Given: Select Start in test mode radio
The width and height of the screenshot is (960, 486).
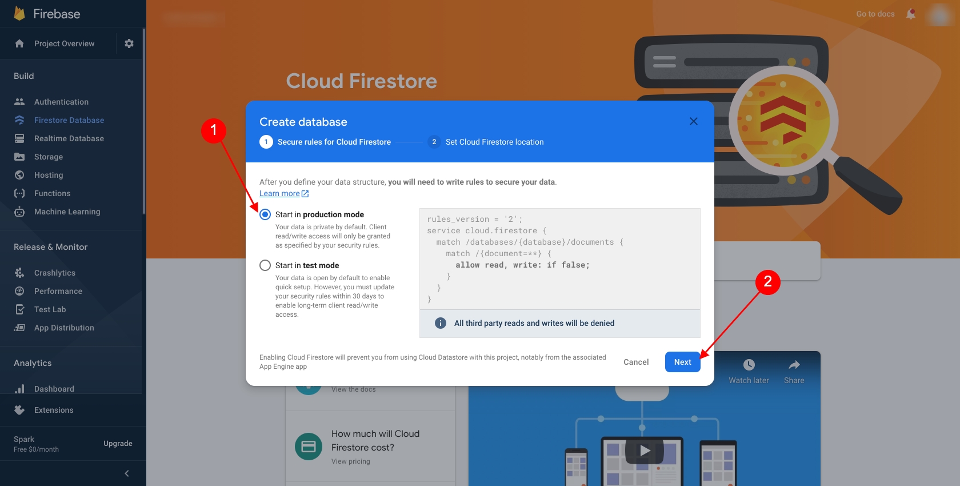Looking at the screenshot, I should 265,265.
